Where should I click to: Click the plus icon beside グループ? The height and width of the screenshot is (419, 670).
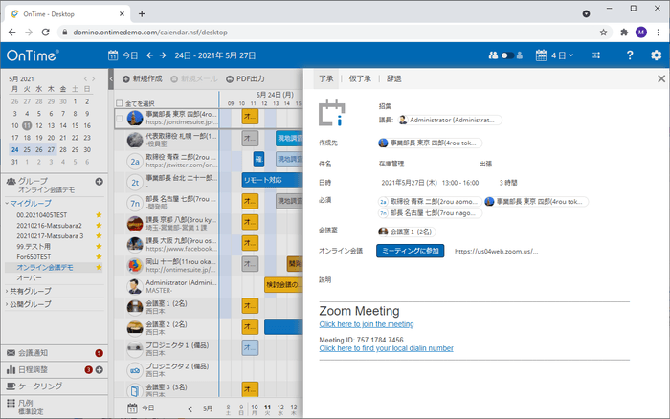[x=99, y=181]
